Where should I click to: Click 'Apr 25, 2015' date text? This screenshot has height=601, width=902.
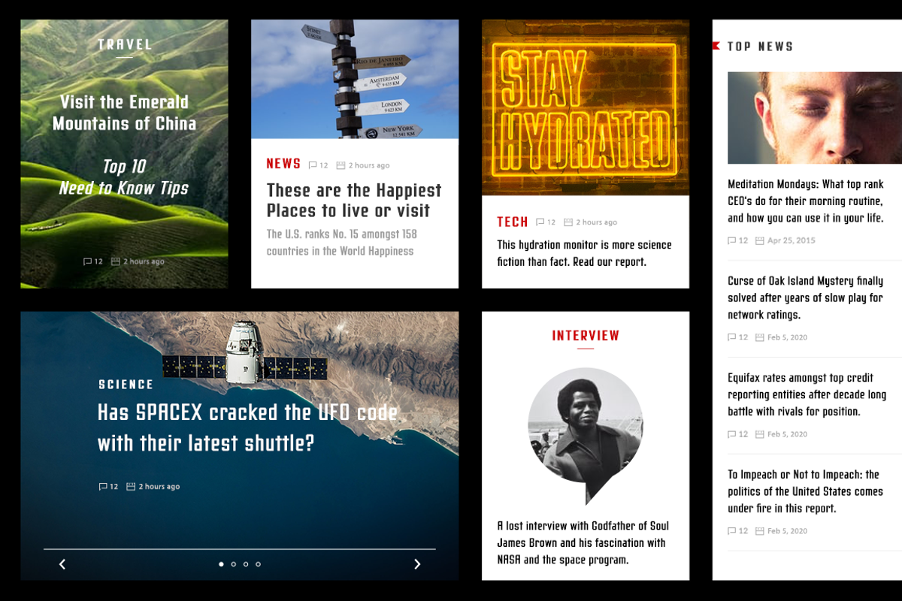(792, 240)
